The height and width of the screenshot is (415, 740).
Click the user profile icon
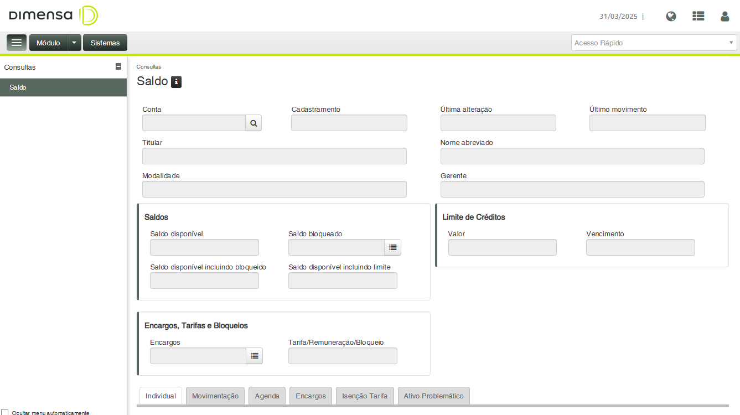coord(725,16)
